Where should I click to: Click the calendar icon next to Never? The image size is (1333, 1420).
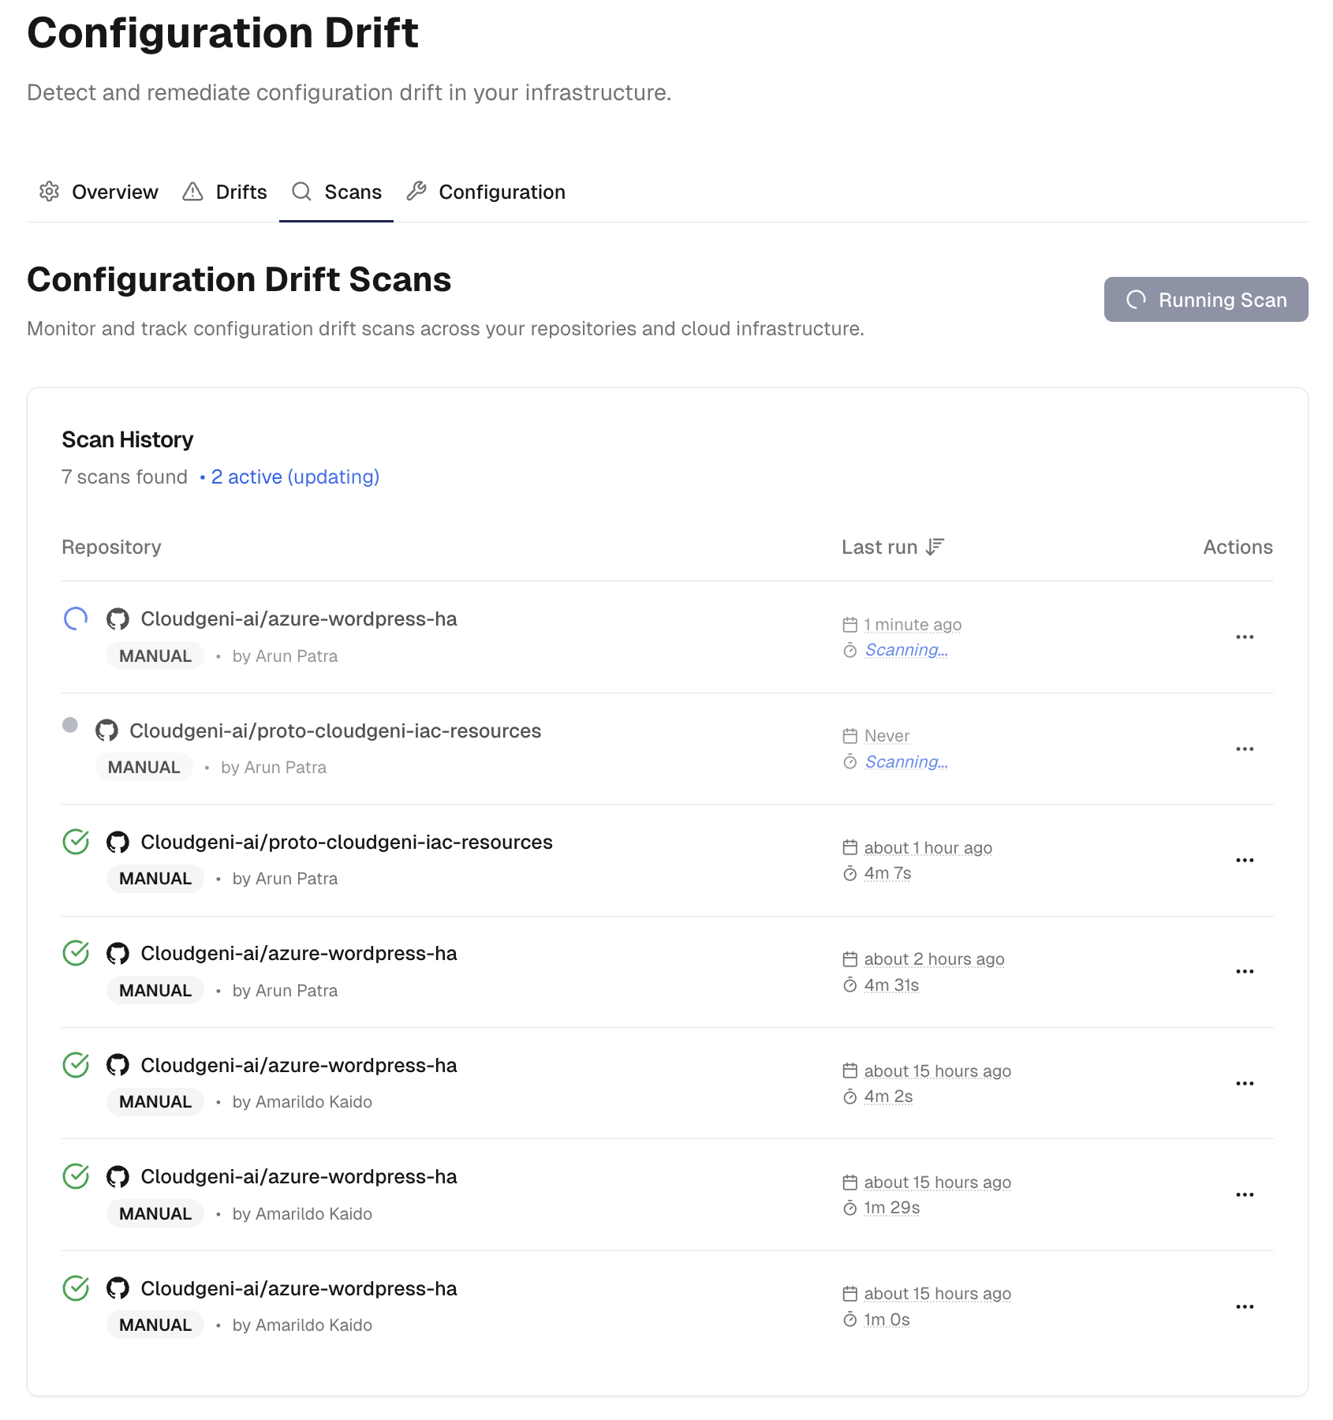point(849,736)
